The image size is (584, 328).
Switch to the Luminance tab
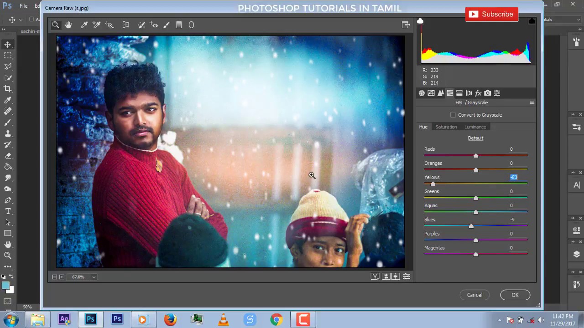pos(475,127)
